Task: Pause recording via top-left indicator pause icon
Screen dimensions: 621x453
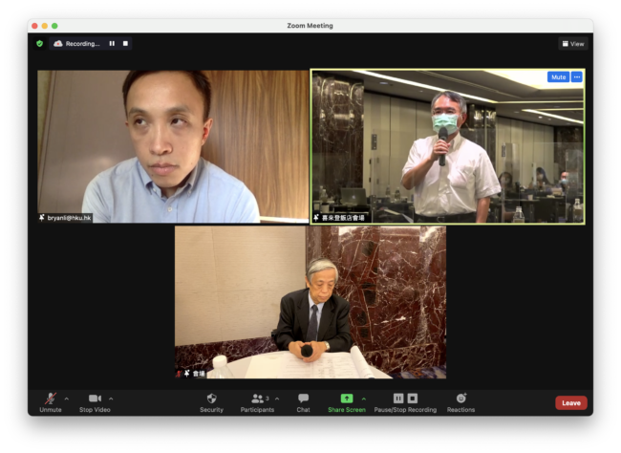Action: (112, 43)
